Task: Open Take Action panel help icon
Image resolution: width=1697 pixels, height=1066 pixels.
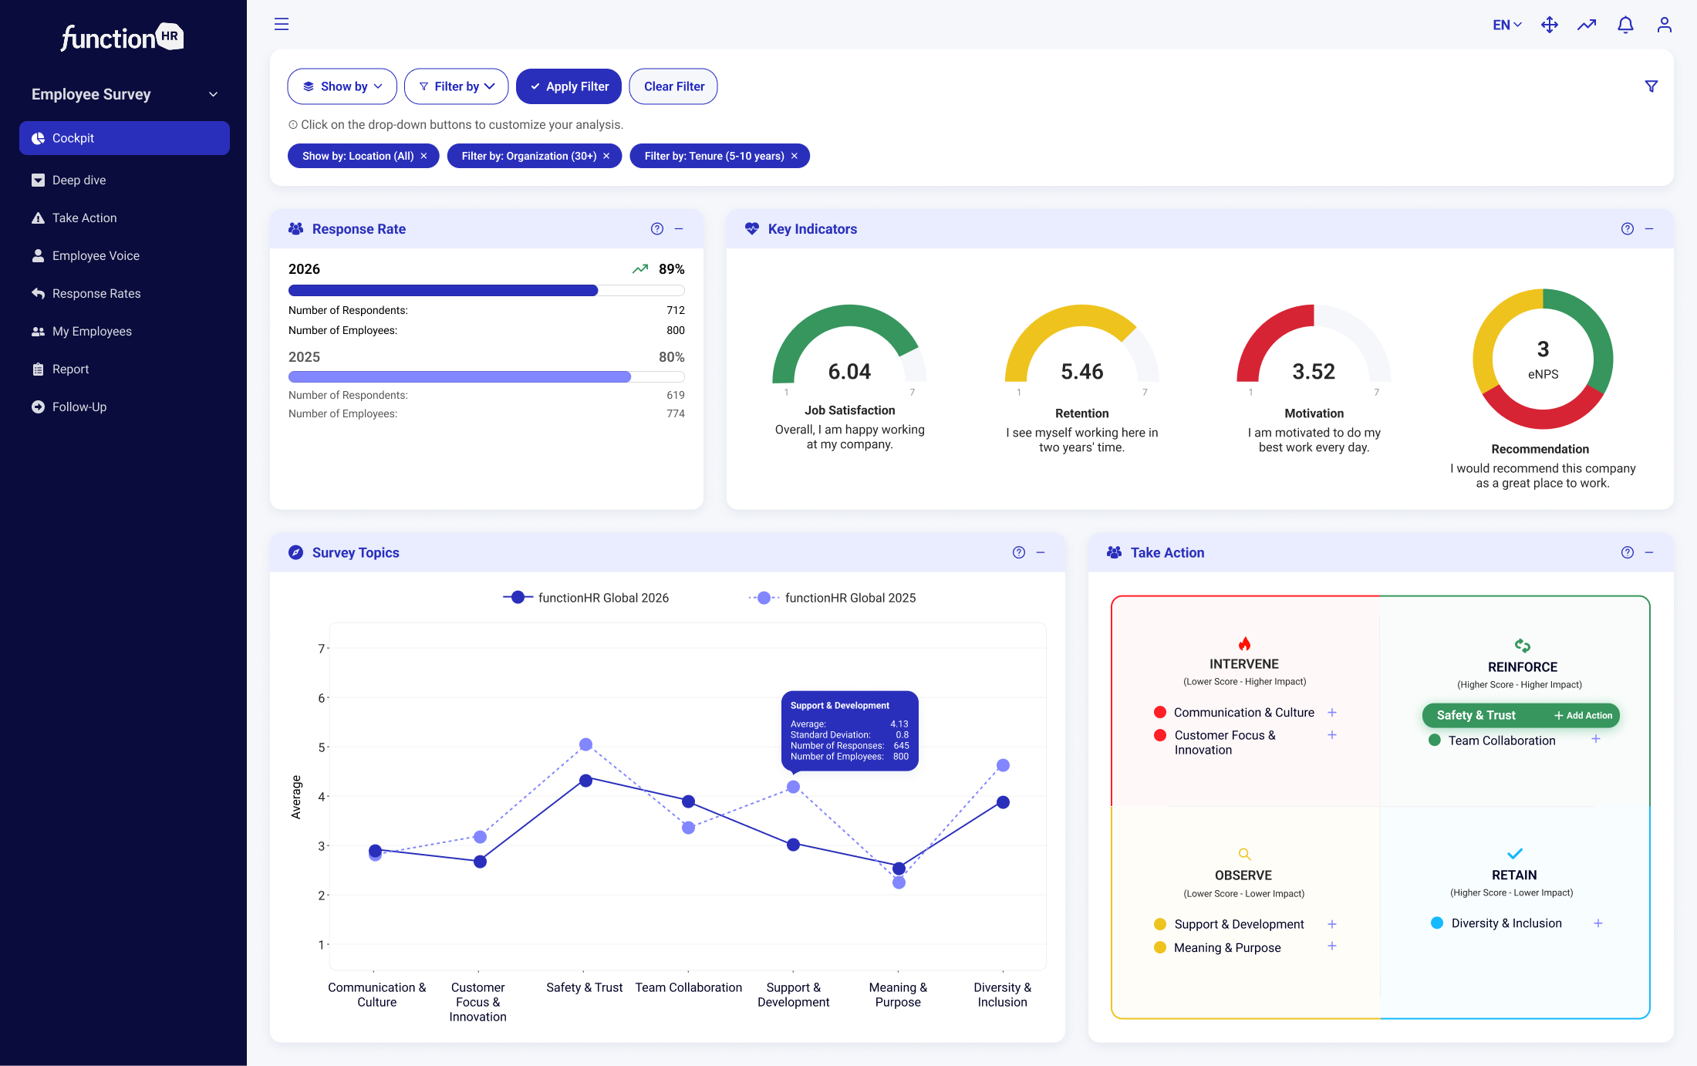Action: pyautogui.click(x=1628, y=552)
